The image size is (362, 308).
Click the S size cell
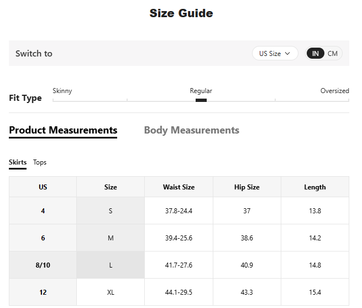(x=111, y=211)
